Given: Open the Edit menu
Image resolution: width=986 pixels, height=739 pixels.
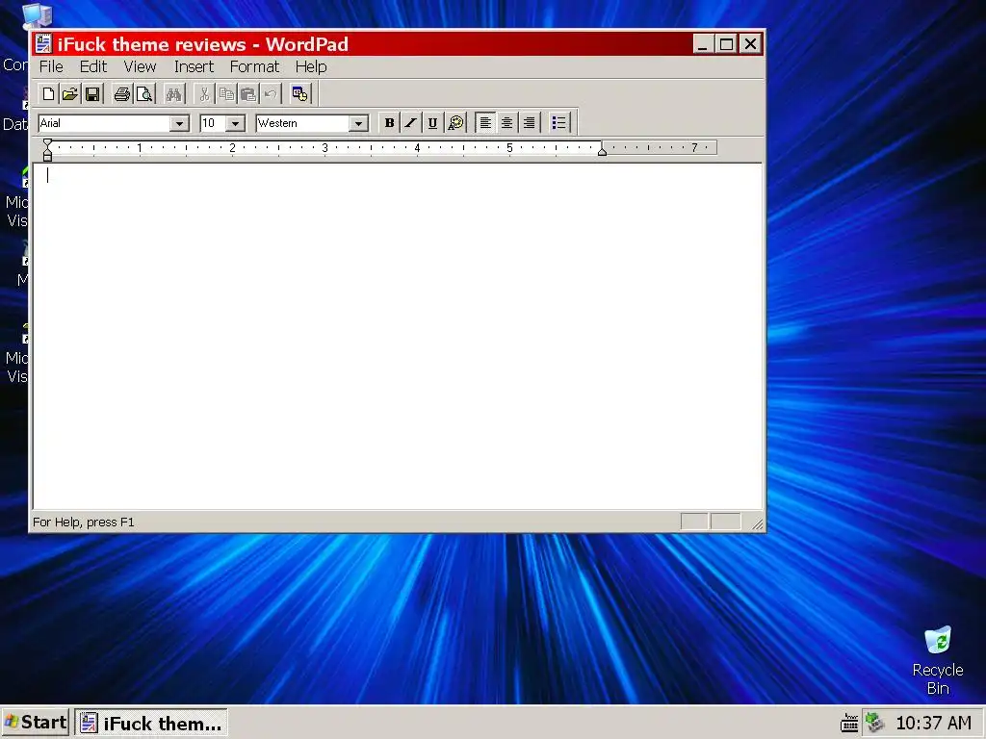Looking at the screenshot, I should tap(93, 66).
